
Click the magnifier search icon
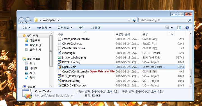pos(189,20)
